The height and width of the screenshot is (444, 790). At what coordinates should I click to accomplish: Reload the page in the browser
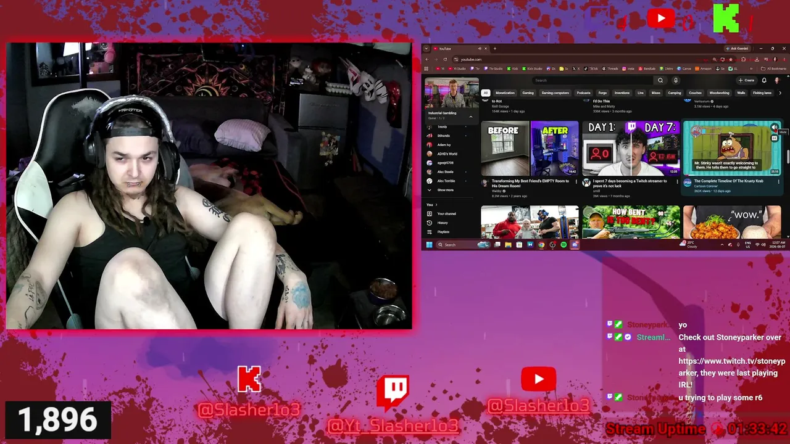point(445,59)
